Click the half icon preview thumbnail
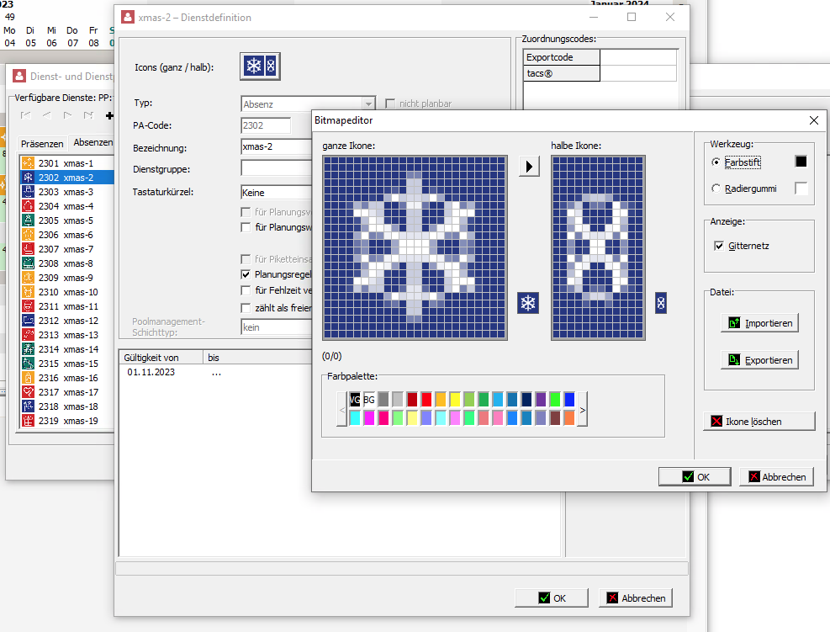This screenshot has height=632, width=830. pyautogui.click(x=661, y=304)
